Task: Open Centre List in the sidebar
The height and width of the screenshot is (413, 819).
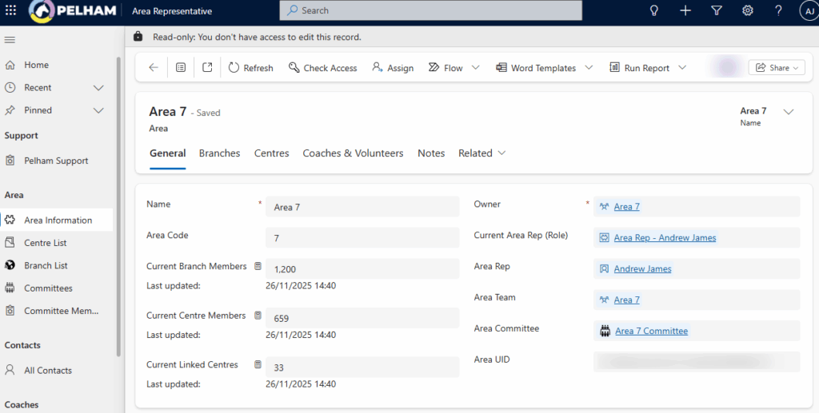Action: point(45,243)
